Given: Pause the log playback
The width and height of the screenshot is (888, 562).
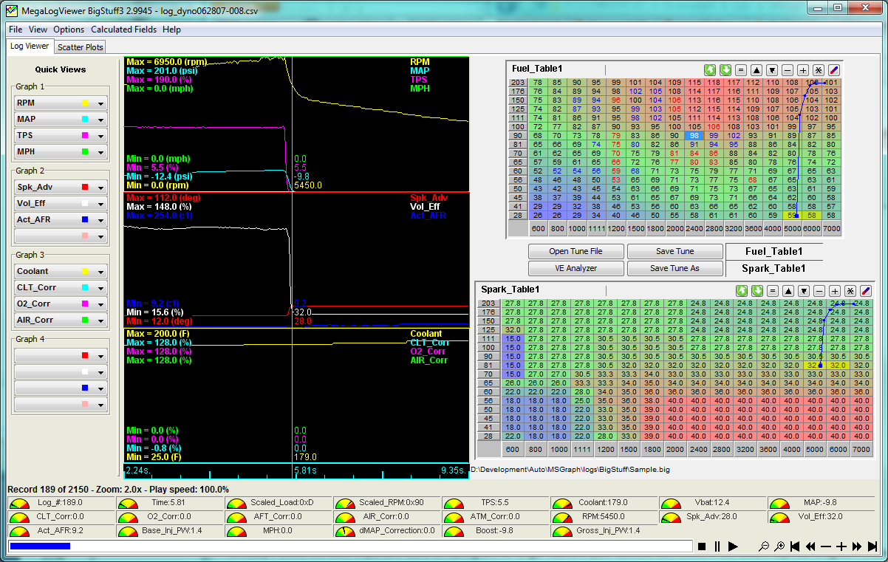Looking at the screenshot, I should click(717, 546).
